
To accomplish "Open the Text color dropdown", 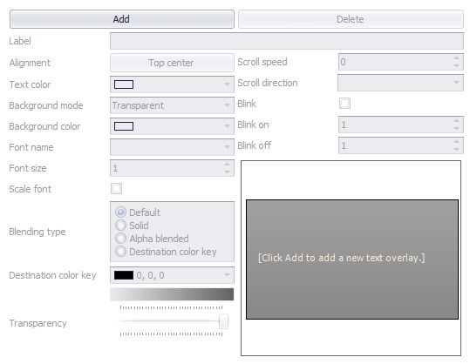I will tap(172, 84).
